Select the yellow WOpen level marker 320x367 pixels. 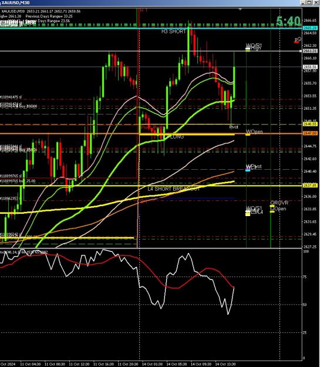point(248,134)
